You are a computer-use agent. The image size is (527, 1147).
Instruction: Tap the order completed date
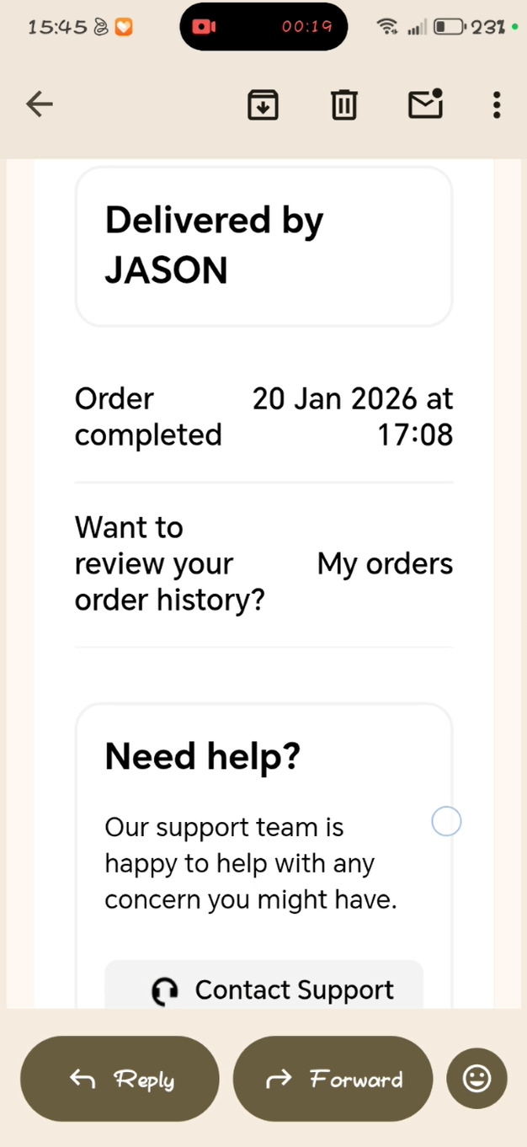click(353, 416)
